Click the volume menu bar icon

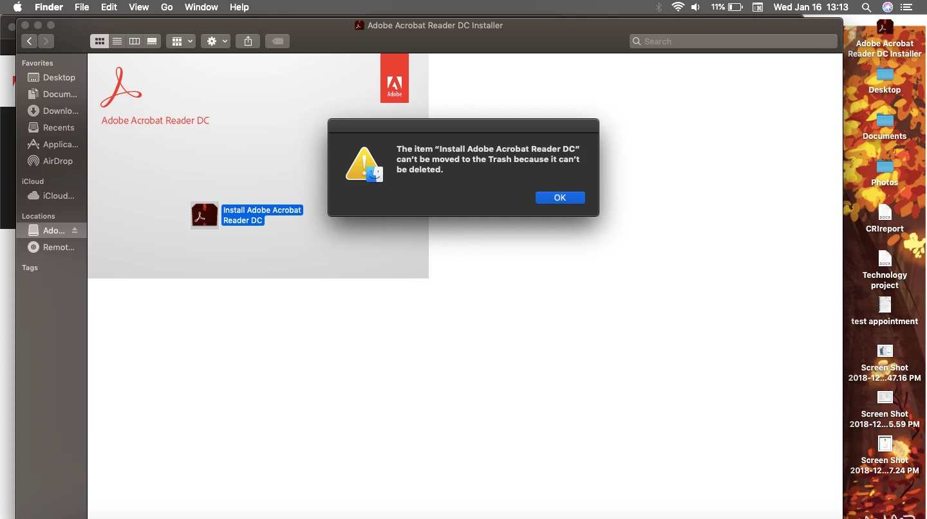coord(696,7)
